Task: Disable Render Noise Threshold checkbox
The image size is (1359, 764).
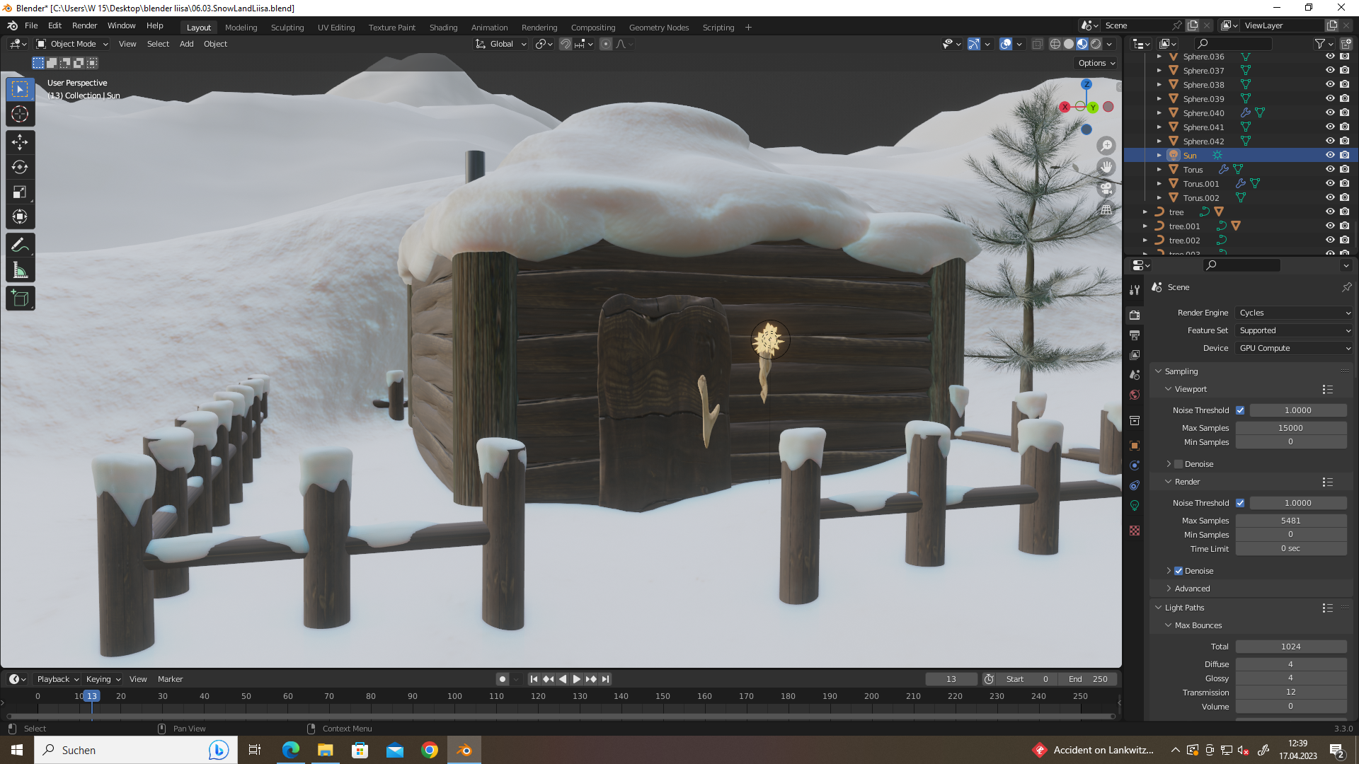Action: [1240, 503]
